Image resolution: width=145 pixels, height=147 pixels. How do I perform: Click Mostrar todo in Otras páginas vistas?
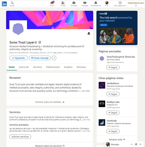(117, 139)
